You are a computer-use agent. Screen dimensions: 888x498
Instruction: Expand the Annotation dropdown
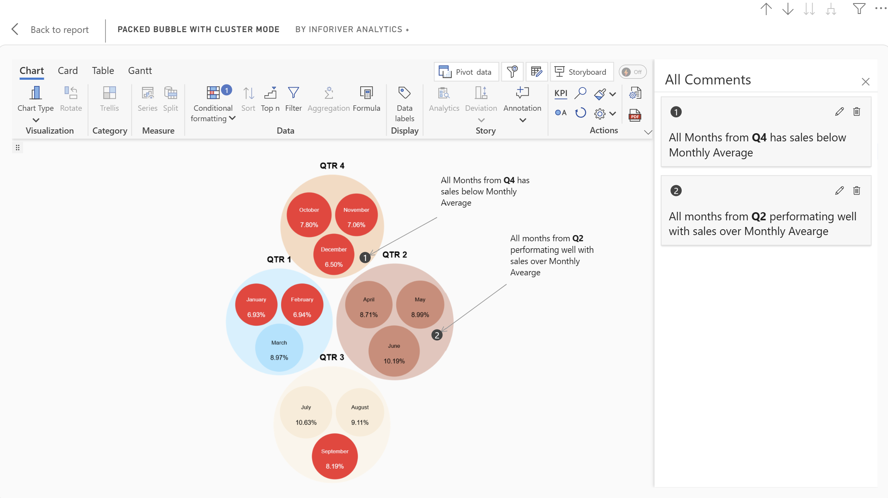coord(522,120)
